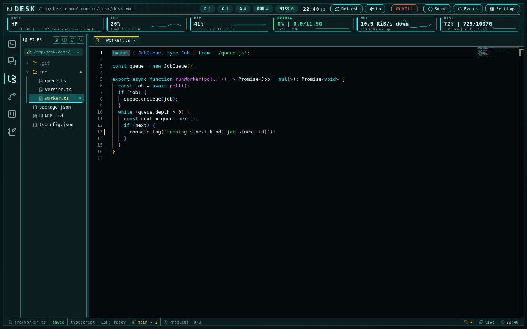
Task: Click the Problems 0/0 indicator
Action: pyautogui.click(x=182, y=322)
